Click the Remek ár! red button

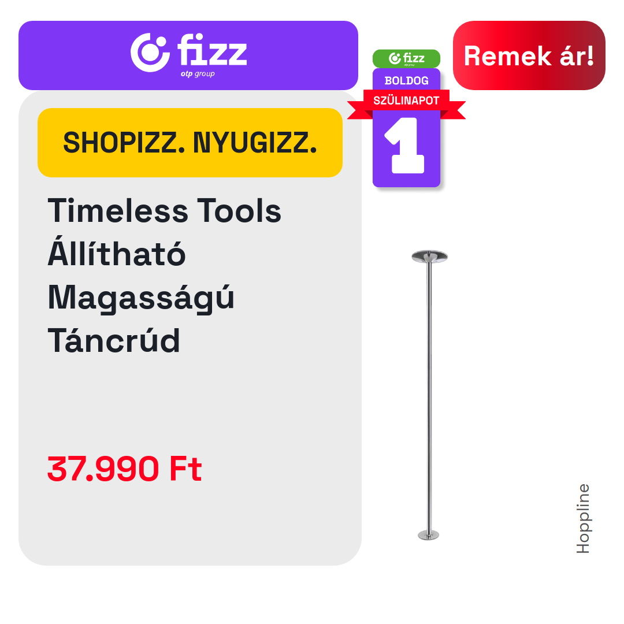click(x=529, y=55)
